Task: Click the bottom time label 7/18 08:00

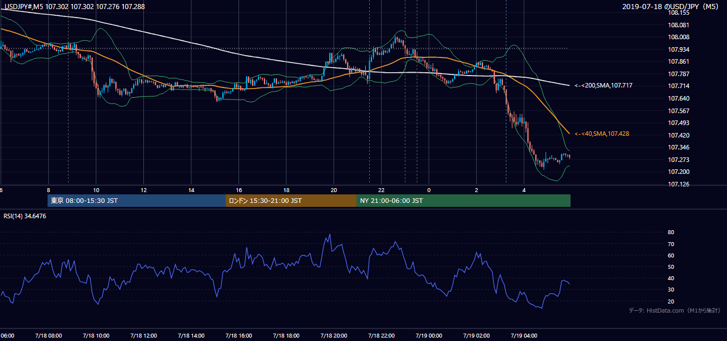Action: 48,335
